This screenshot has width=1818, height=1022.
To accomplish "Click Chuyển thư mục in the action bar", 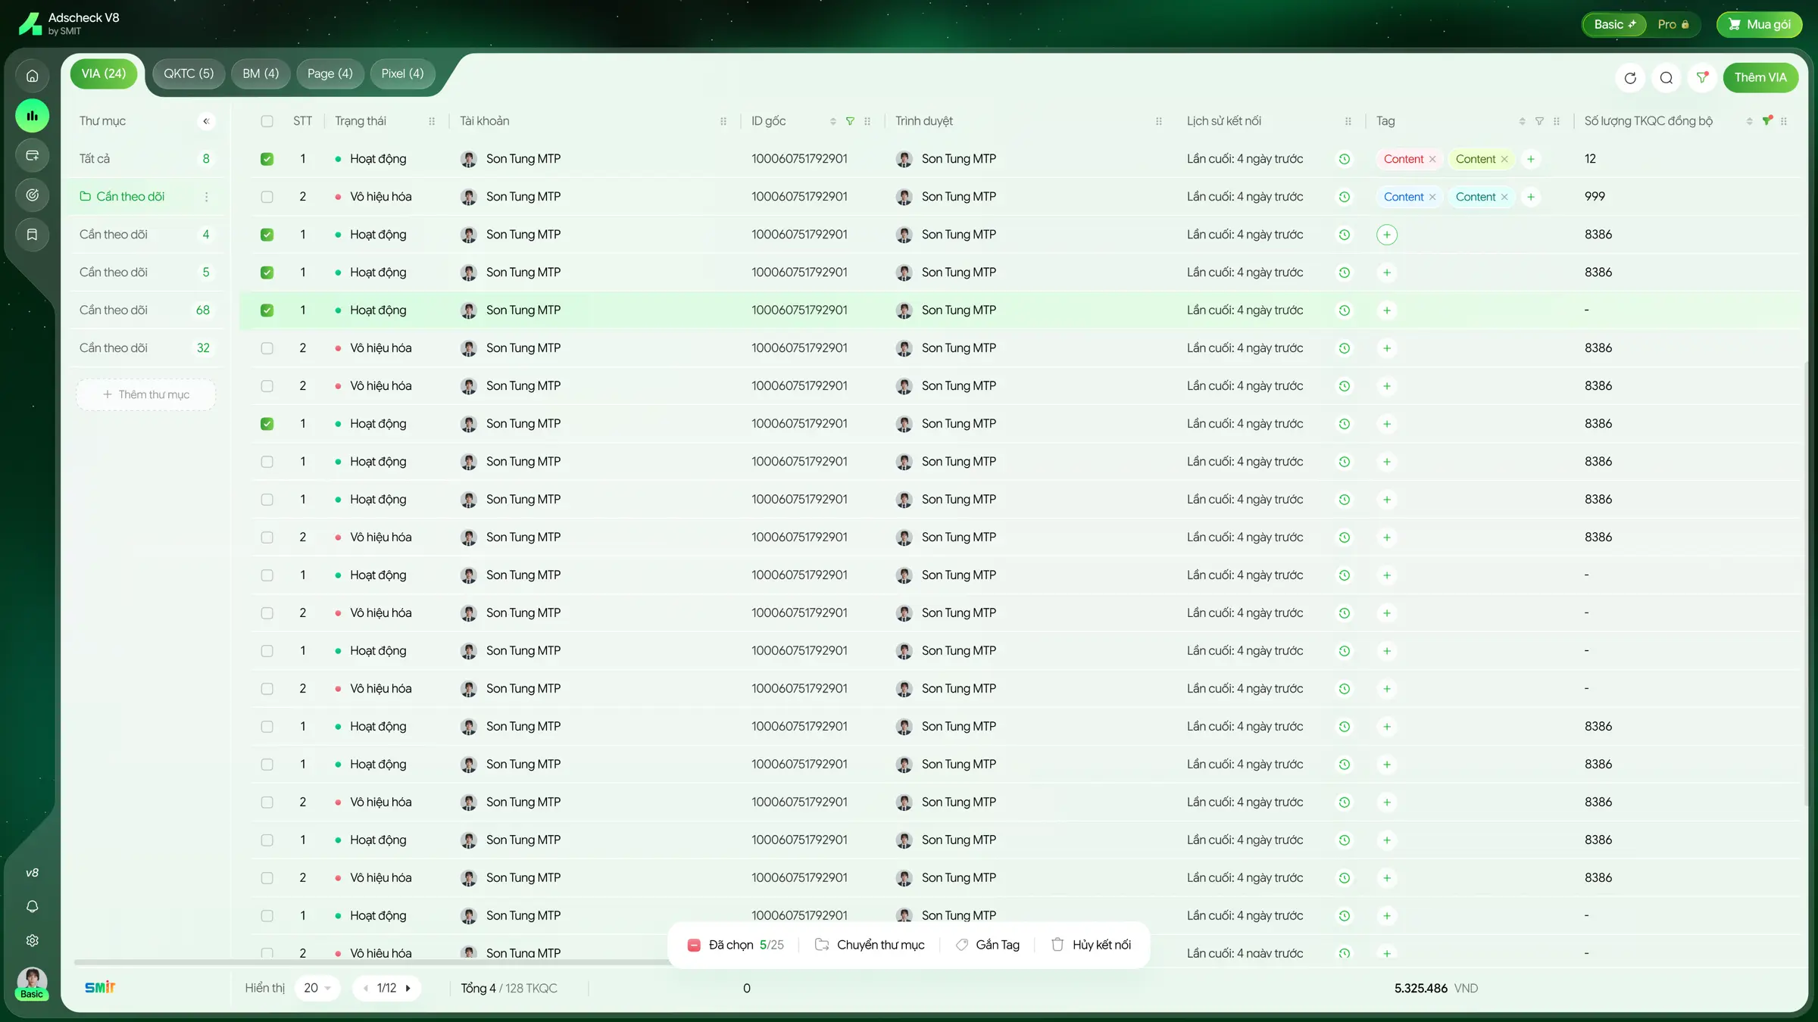I will click(x=870, y=945).
